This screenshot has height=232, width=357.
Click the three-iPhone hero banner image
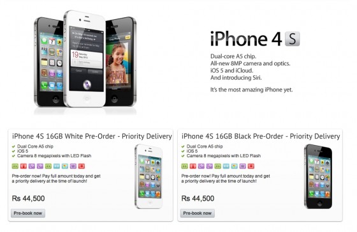point(85,61)
